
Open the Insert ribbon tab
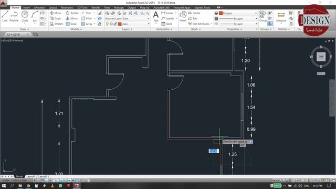(26, 7)
